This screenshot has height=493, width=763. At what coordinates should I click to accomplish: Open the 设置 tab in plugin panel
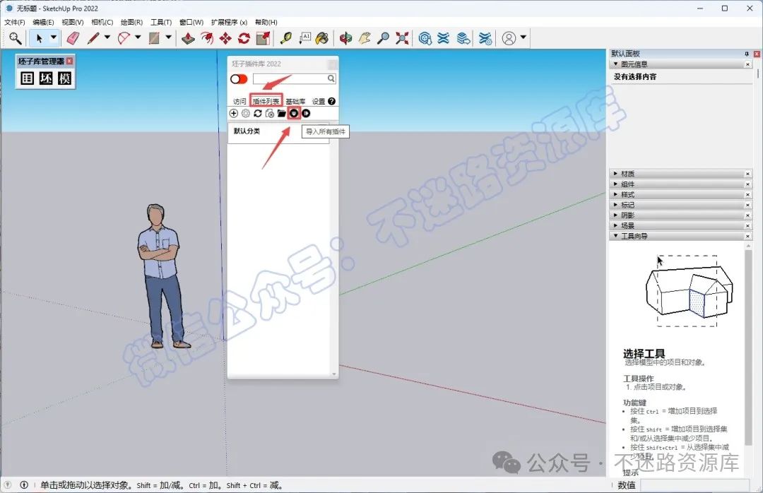click(318, 101)
